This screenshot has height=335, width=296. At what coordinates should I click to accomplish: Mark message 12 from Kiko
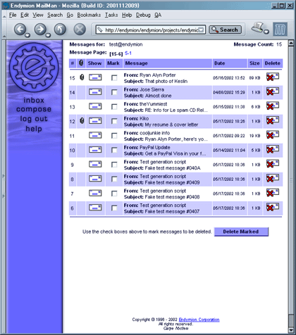tap(114, 122)
